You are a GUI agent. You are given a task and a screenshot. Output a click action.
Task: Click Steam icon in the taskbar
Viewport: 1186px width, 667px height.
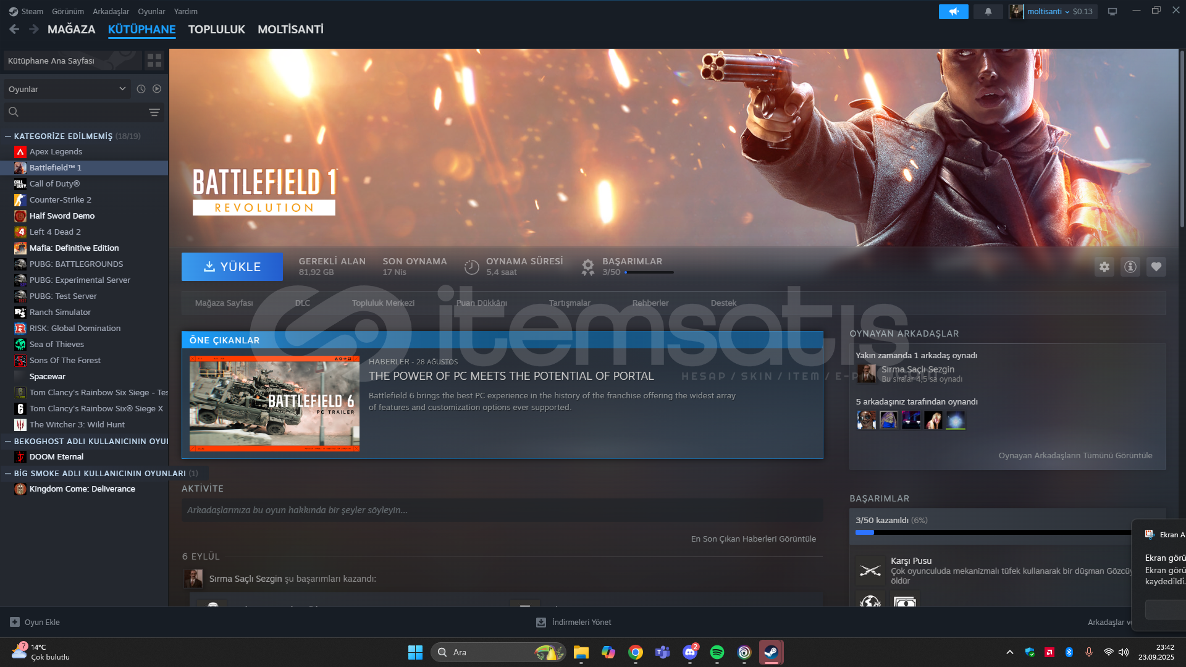771,652
